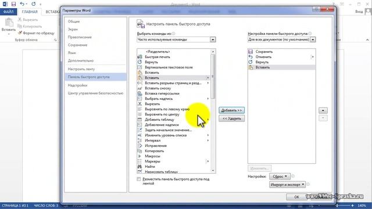Select Вставить in quick access list
Screen dimensions: 372x209
pos(281,67)
